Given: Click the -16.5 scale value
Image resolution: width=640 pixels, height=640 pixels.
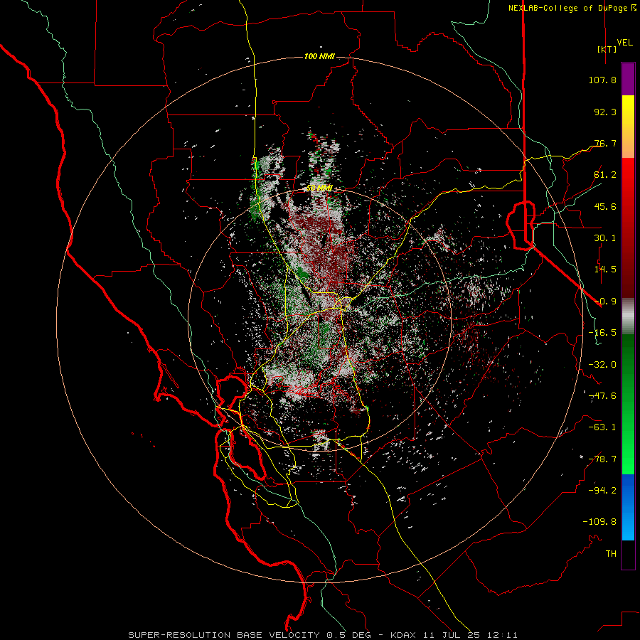Looking at the screenshot, I should tap(602, 333).
